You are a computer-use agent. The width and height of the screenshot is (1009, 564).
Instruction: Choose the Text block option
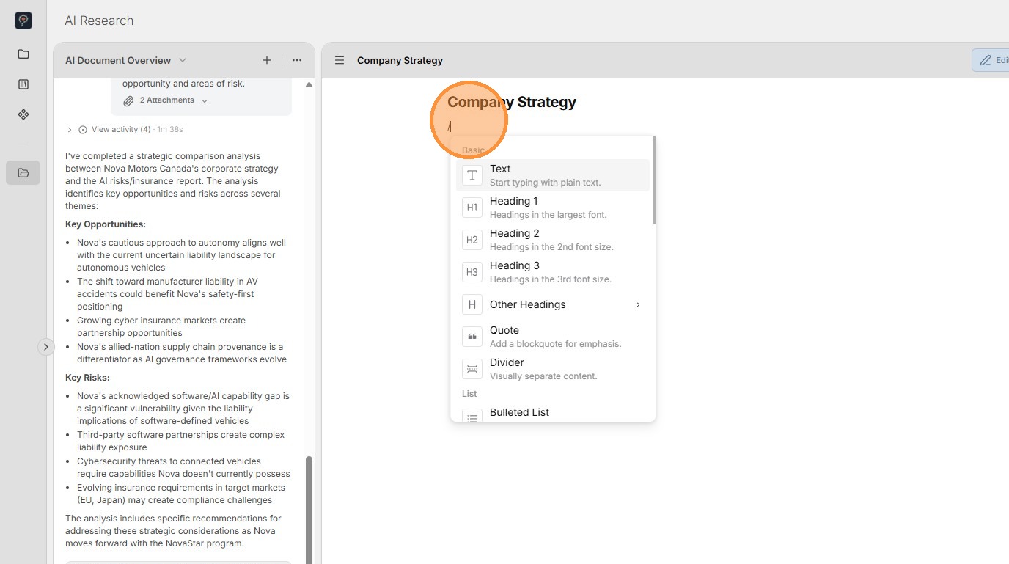(553, 175)
